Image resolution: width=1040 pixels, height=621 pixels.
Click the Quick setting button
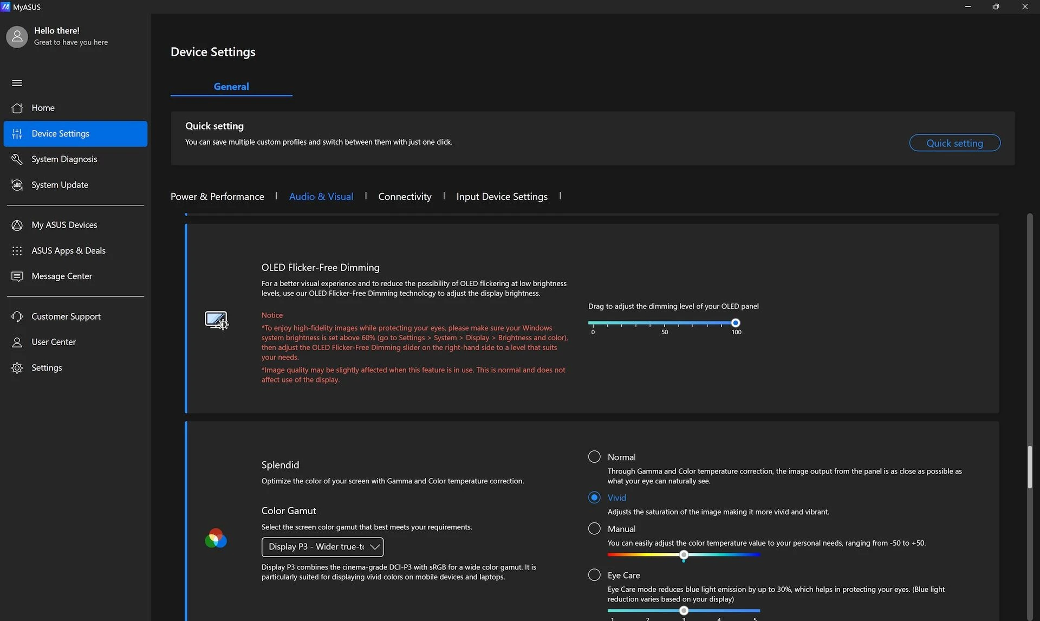[954, 143]
